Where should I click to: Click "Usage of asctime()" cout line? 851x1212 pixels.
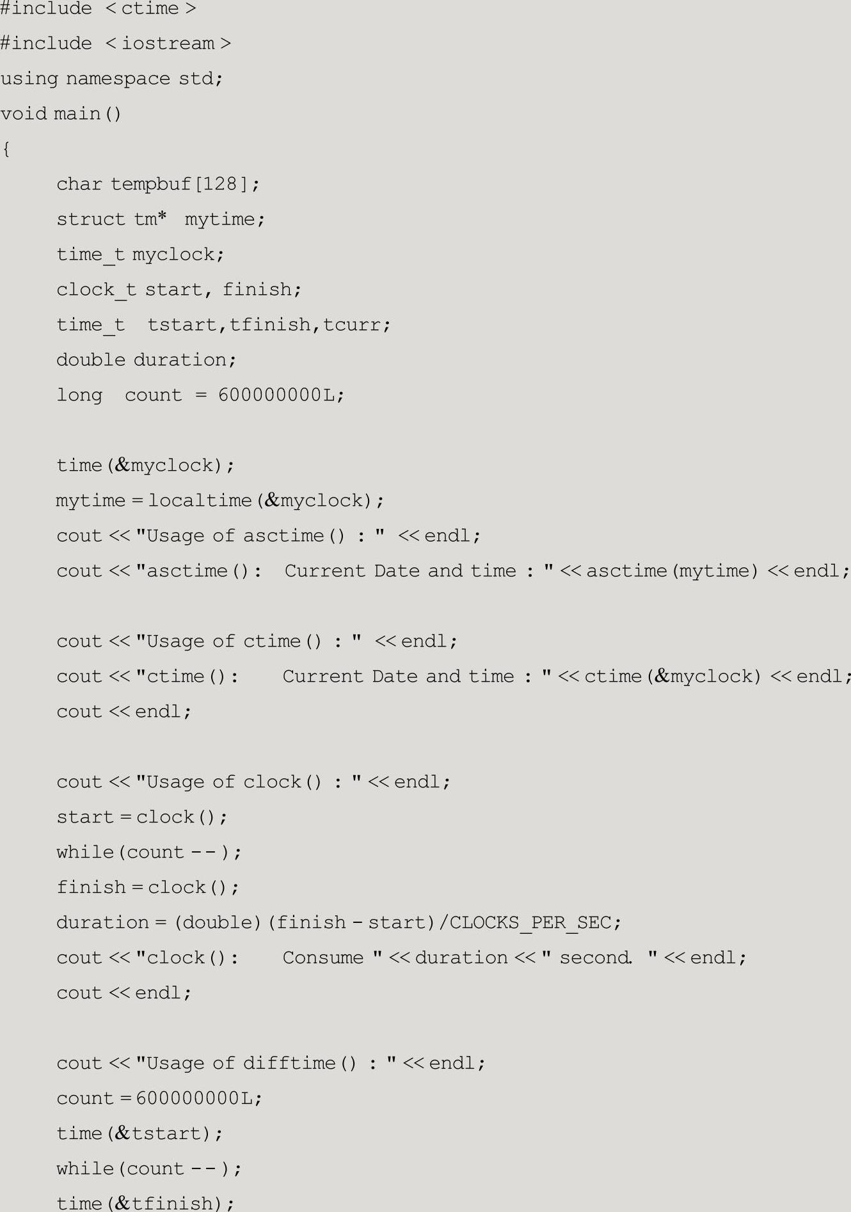click(268, 536)
